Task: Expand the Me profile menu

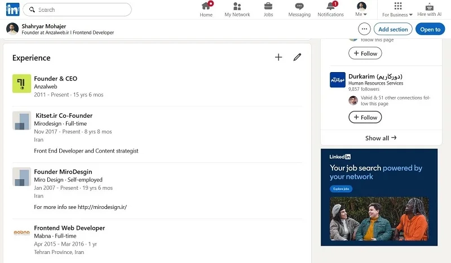Action: 361,10
